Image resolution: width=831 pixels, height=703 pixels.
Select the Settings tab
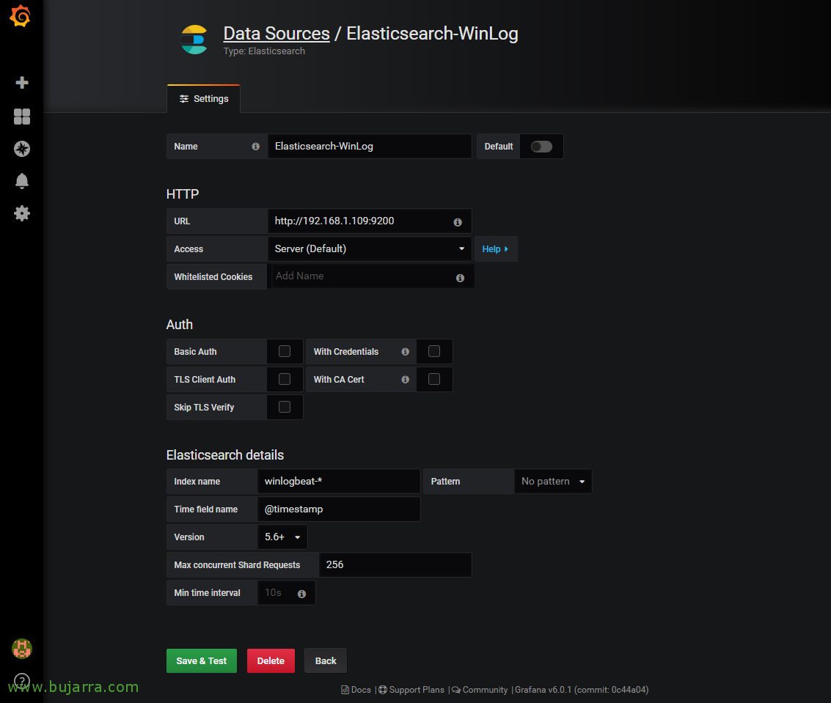tap(204, 98)
